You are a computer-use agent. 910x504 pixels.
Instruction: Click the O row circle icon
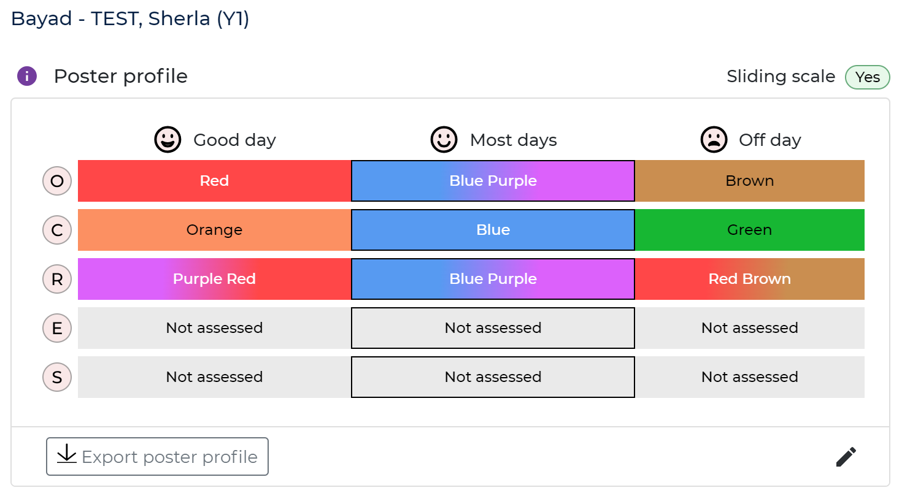57,181
